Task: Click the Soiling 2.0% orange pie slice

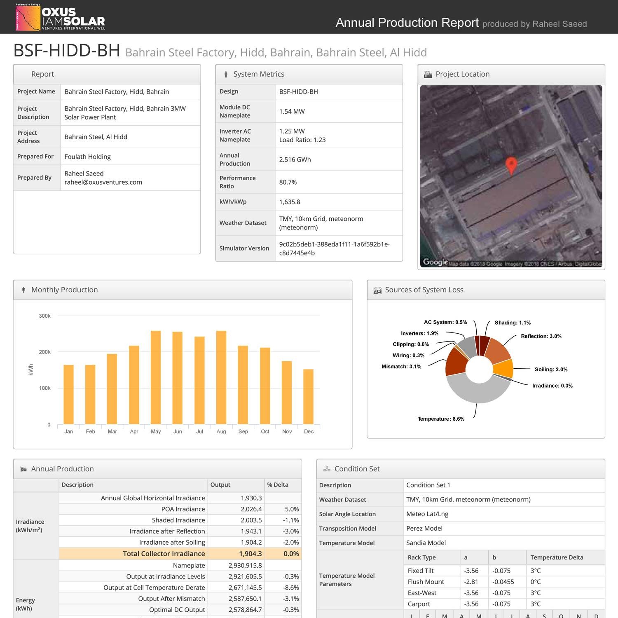Action: [x=503, y=368]
